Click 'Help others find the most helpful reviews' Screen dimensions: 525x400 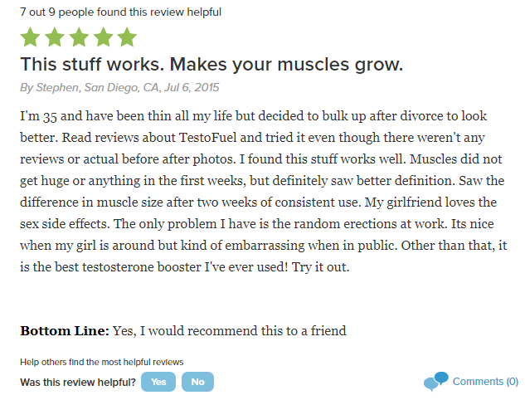[x=102, y=362]
